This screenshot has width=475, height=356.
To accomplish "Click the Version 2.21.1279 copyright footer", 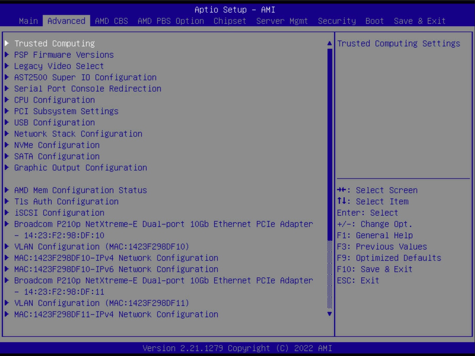I will coord(237,348).
